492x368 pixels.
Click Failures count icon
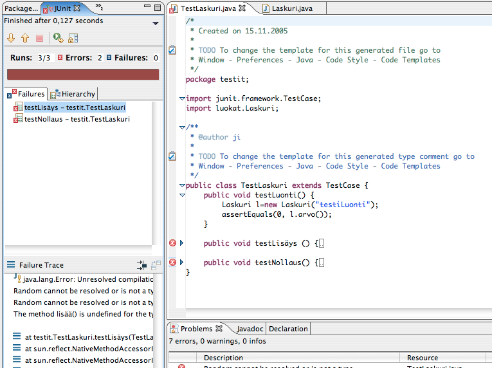(x=109, y=57)
